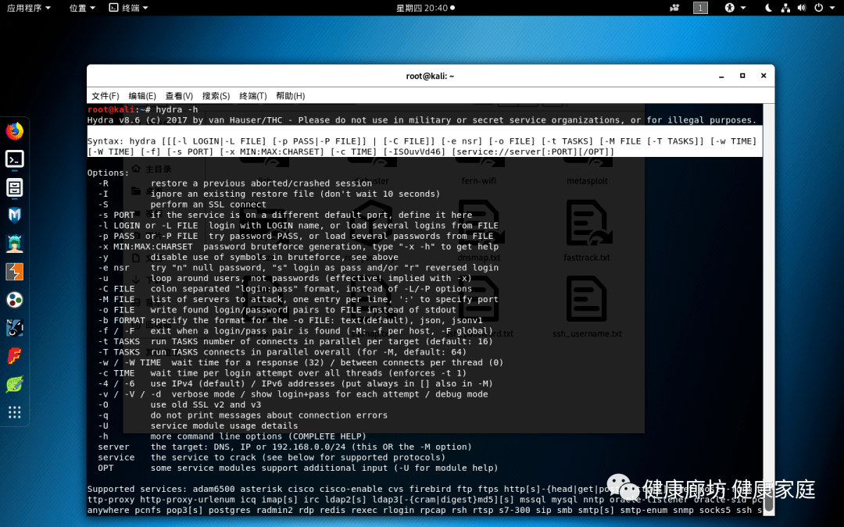Click the "-h more command line options" line

(x=232, y=436)
